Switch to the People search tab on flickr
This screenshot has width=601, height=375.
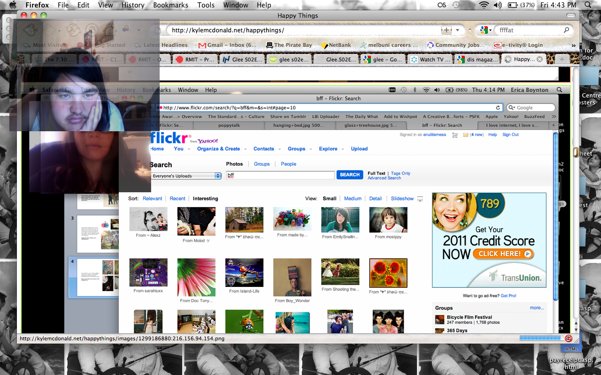[288, 164]
